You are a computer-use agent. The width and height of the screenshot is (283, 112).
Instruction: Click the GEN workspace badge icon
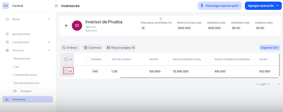pos(6,6)
